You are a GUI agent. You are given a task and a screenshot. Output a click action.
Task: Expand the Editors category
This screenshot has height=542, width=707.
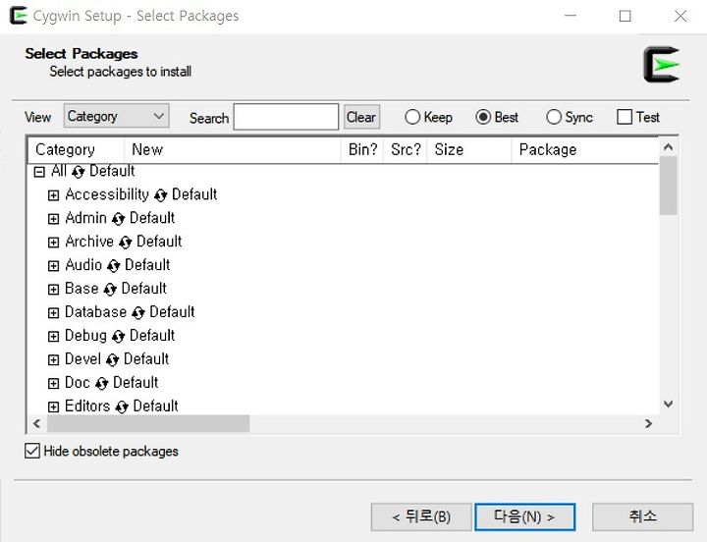tap(53, 406)
